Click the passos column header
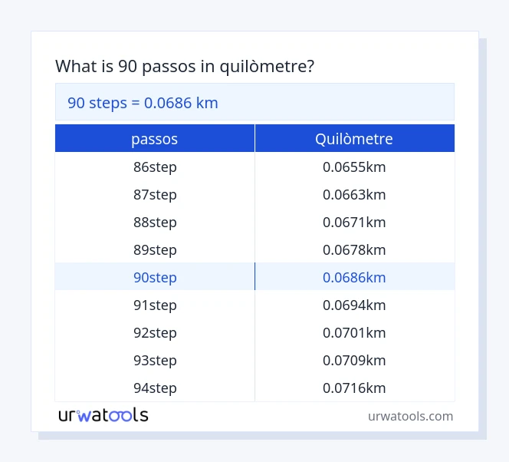Viewport: 509px width, 462px height. coord(155,139)
